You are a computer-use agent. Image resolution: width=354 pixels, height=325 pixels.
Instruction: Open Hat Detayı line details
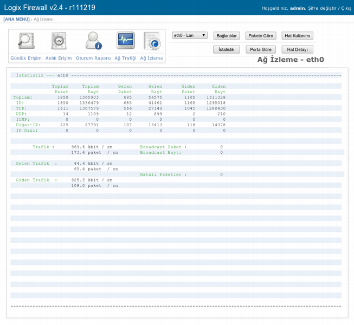pyautogui.click(x=297, y=49)
